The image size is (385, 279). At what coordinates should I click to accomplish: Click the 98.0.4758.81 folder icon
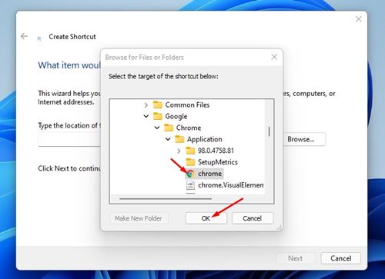pos(190,151)
